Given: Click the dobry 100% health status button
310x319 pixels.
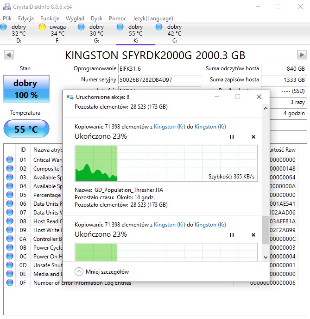Looking at the screenshot, I should click(25, 89).
